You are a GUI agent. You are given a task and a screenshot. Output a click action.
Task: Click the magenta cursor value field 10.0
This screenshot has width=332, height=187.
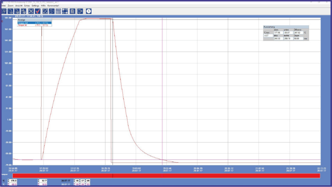[x=43, y=184]
